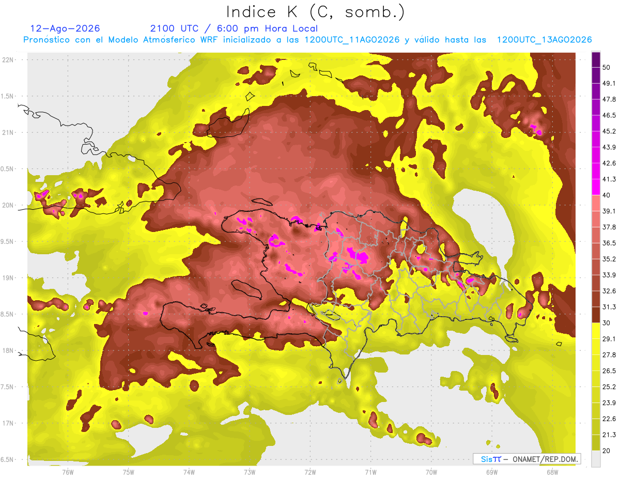Click the 'Indice K (C, somb.)' title
Image resolution: width=620 pixels, height=479 pixels.
(x=316, y=12)
